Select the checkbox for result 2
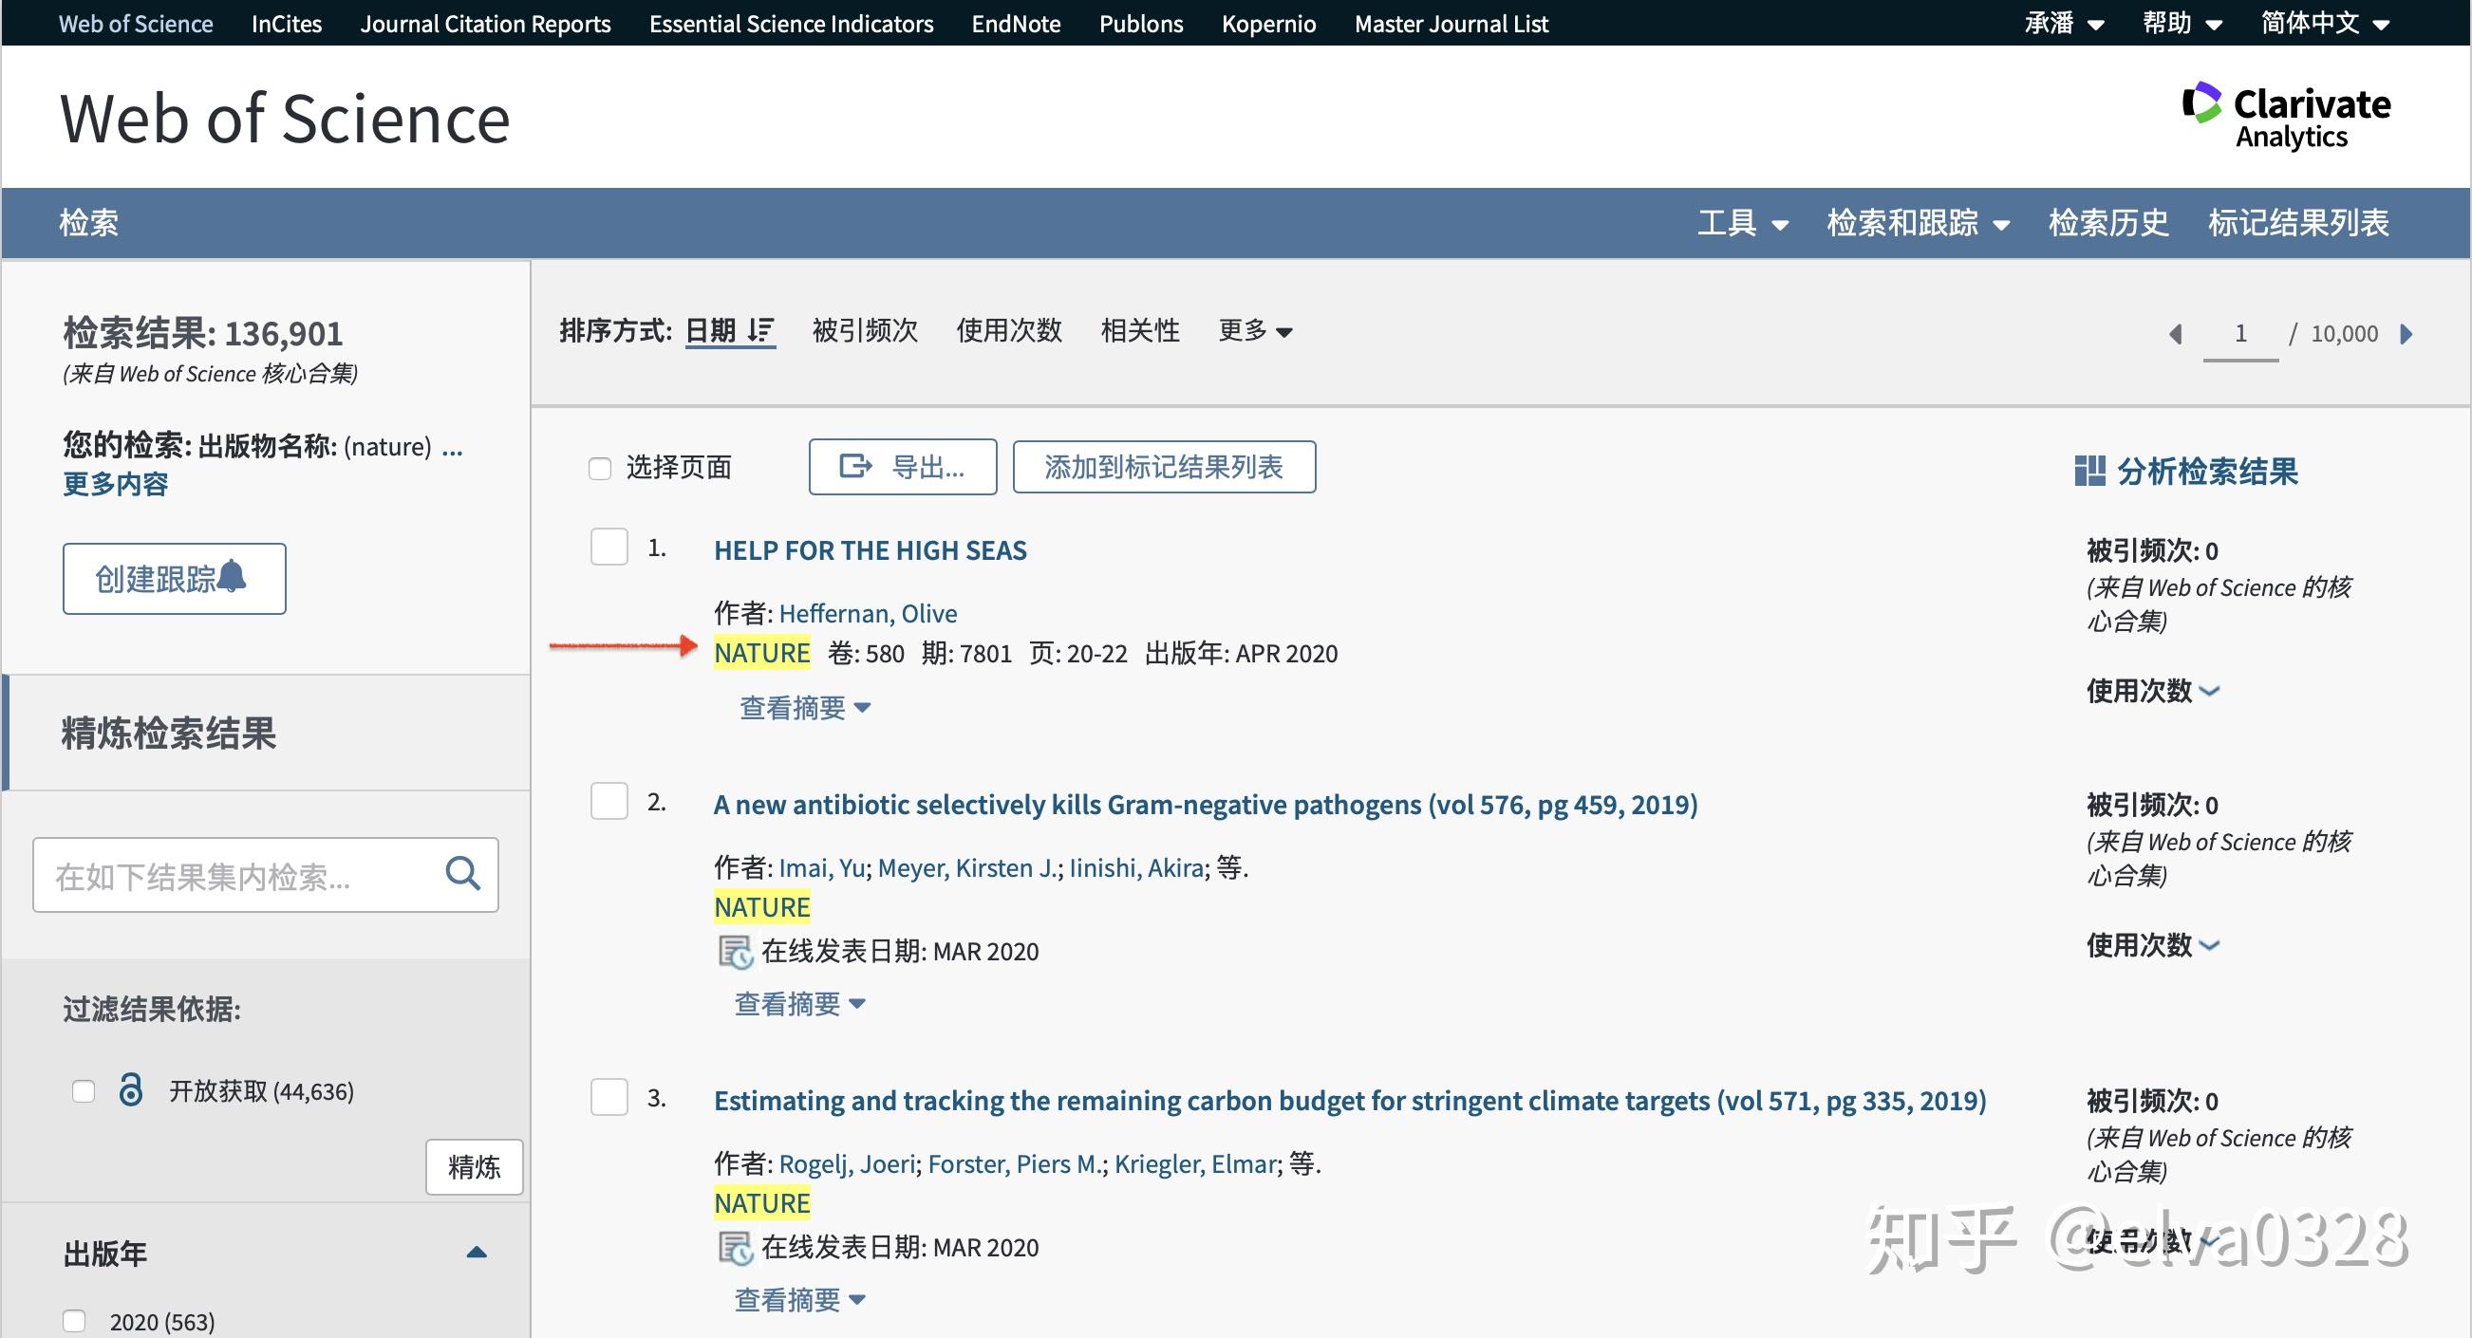This screenshot has width=2472, height=1338. pyautogui.click(x=609, y=801)
